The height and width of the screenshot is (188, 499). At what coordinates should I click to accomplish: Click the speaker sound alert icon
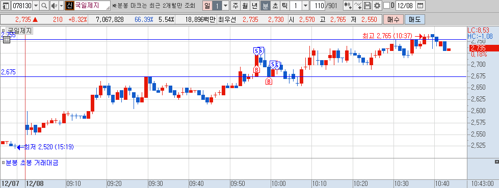[54, 6]
